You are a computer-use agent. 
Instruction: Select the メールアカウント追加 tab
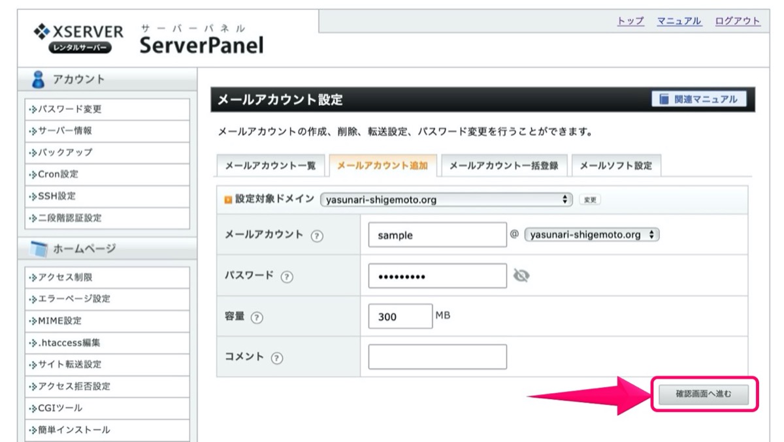(382, 166)
